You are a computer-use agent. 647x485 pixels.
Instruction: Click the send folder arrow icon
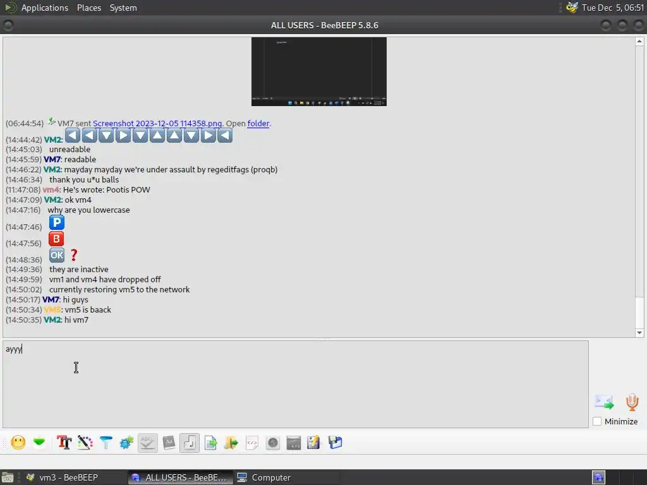click(231, 443)
